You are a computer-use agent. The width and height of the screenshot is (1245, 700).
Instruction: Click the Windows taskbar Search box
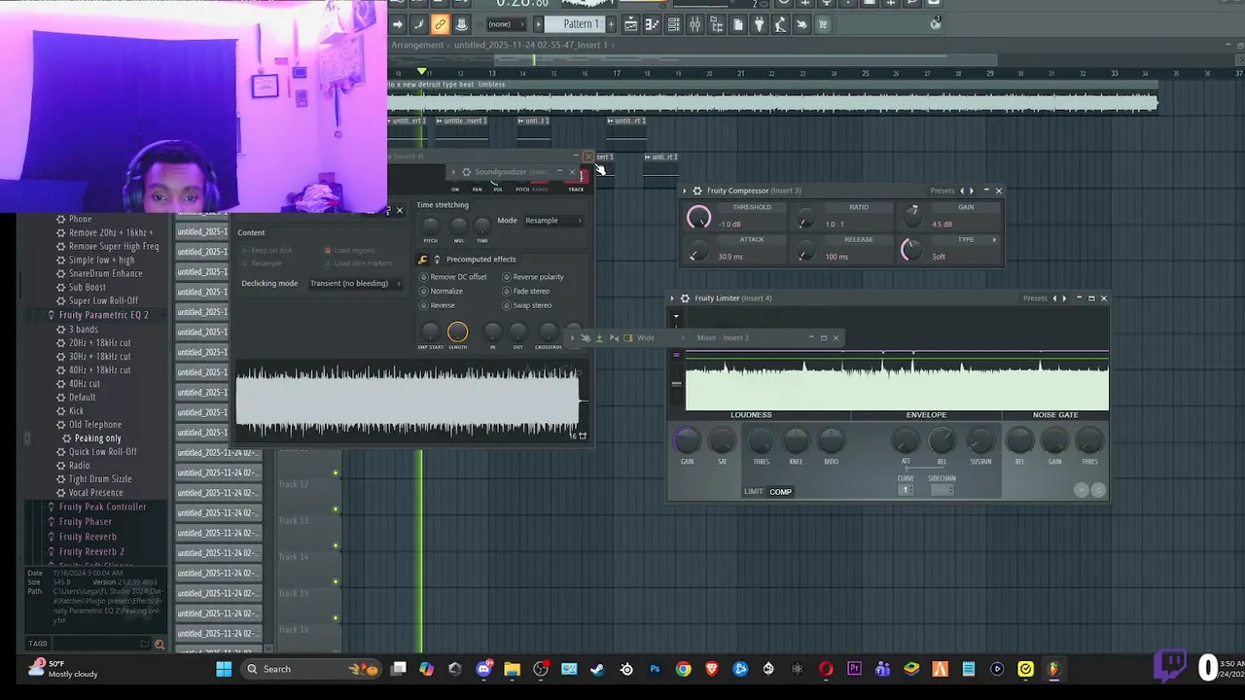click(311, 669)
